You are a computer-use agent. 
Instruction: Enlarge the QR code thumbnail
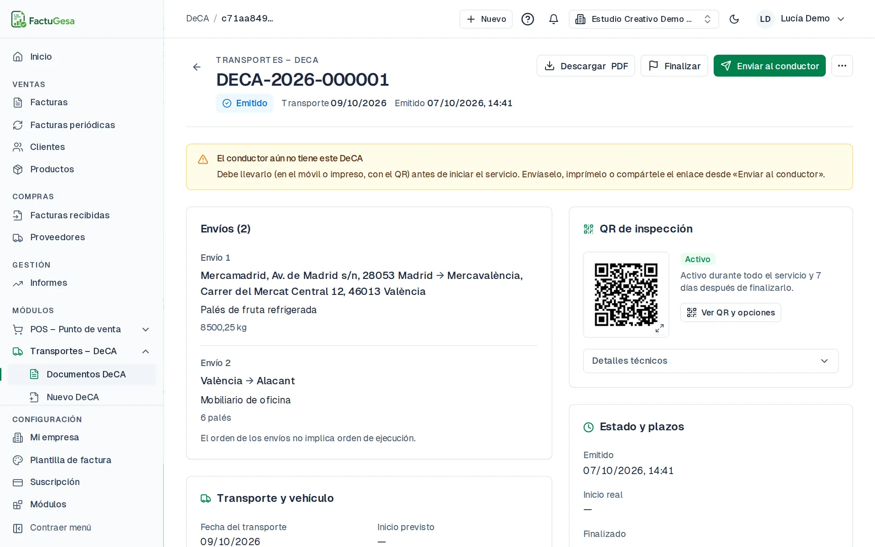tap(626, 294)
